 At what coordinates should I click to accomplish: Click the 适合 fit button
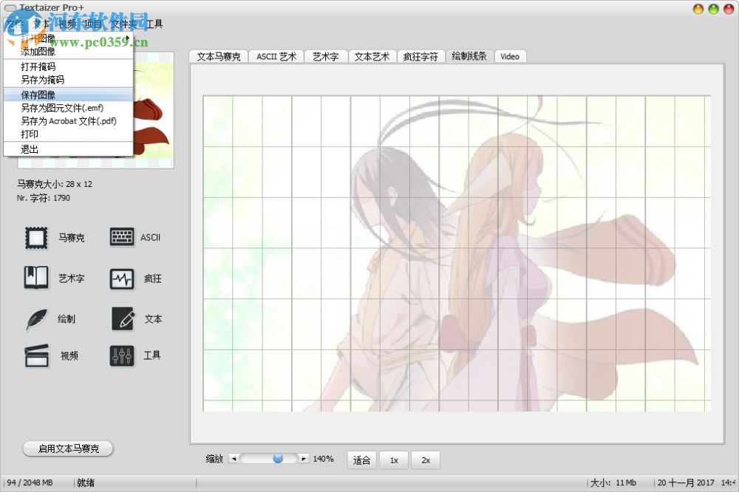361,459
